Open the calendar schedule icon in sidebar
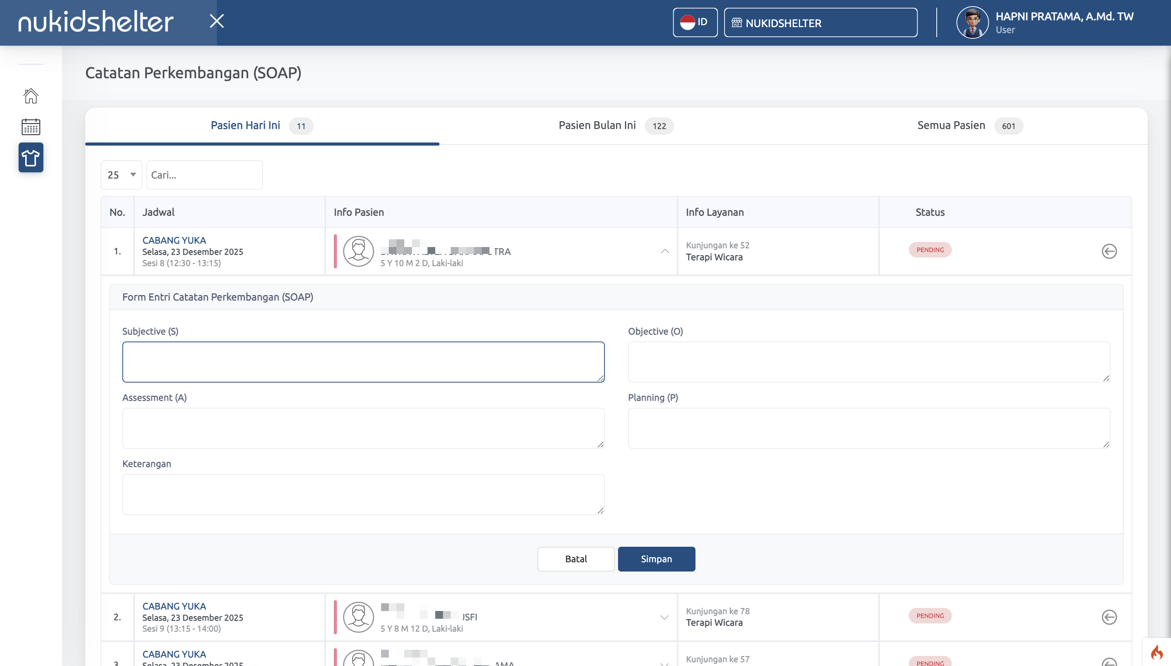This screenshot has width=1171, height=666. coord(31,127)
